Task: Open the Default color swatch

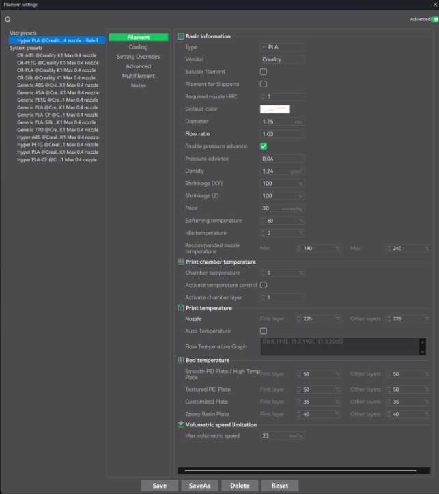Action: (x=274, y=109)
